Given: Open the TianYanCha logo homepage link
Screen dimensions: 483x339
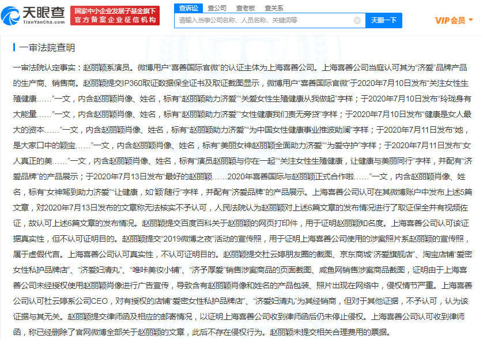Looking at the screenshot, I should tap(33, 16).
